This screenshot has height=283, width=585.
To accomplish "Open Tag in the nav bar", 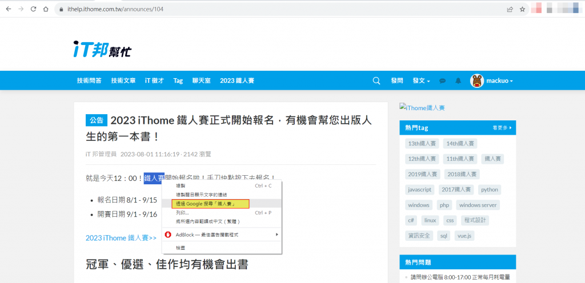I will pos(178,80).
